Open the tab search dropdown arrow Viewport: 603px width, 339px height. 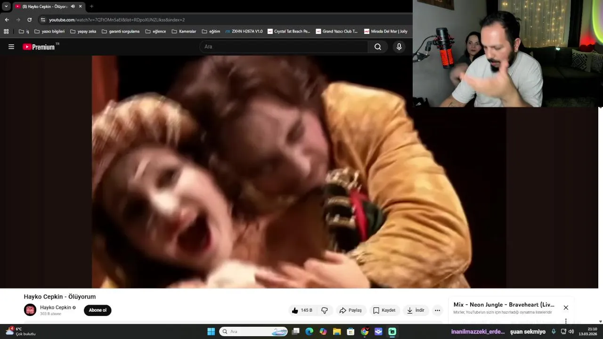pyautogui.click(x=6, y=7)
